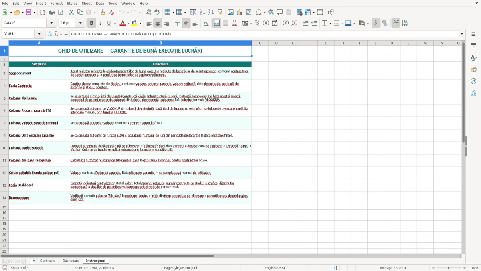
Task: Toggle AutoFilter
Action: coord(220,12)
